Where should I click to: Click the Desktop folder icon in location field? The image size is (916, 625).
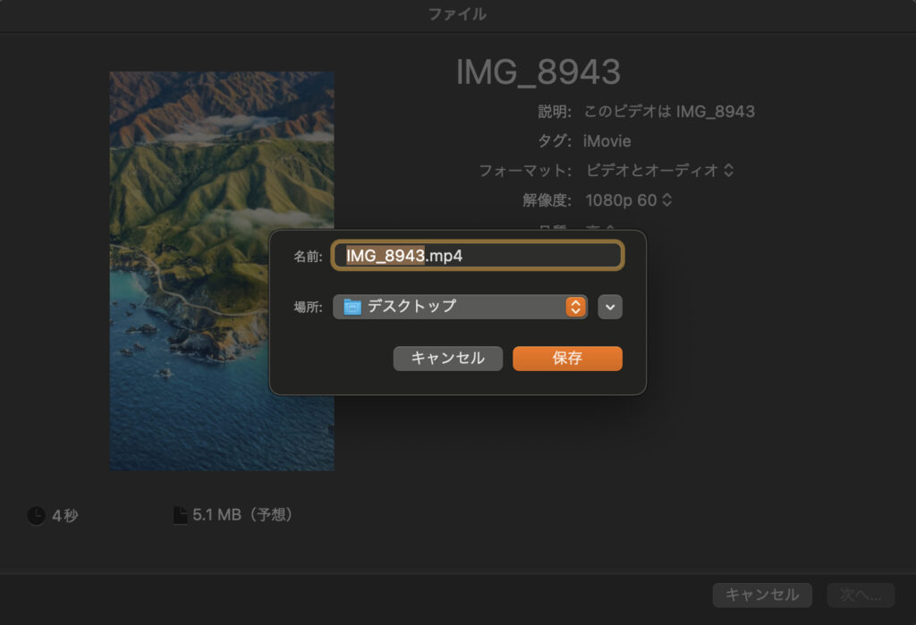click(x=352, y=307)
